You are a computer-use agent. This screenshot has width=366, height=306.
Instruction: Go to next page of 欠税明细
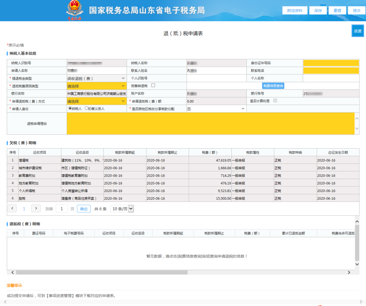point(36,208)
